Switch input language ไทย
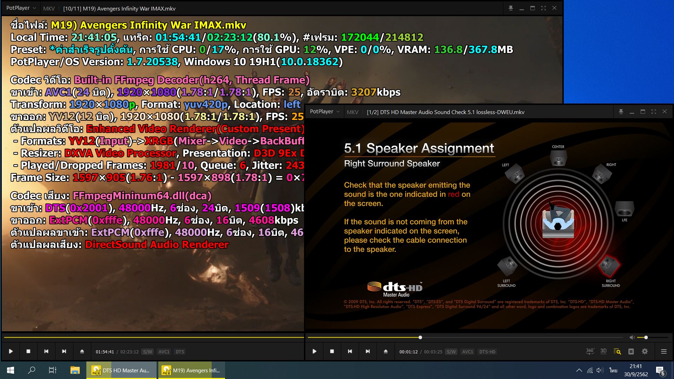 click(x=613, y=370)
